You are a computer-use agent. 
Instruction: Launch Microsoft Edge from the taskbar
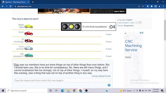pyautogui.click(x=63, y=91)
